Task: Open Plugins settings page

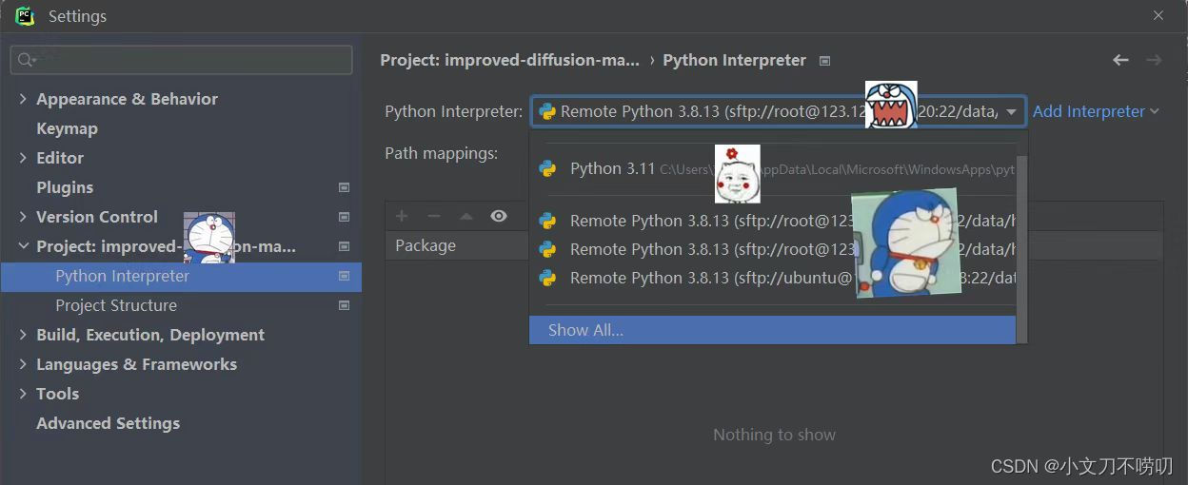Action: pyautogui.click(x=65, y=187)
